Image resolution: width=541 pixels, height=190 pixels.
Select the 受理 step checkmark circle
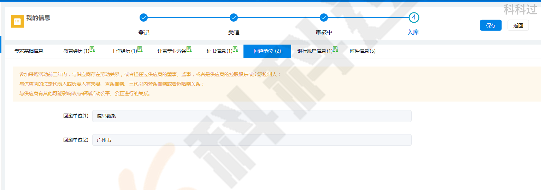234,17
